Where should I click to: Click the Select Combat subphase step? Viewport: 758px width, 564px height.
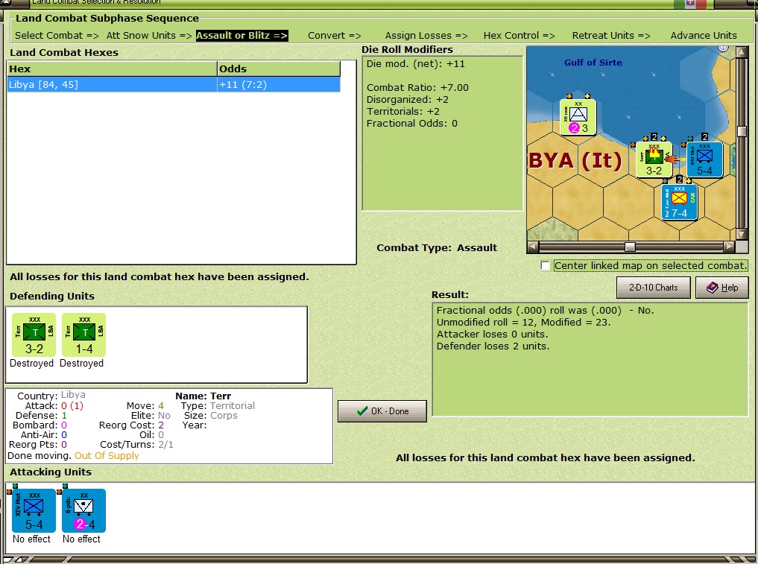tap(57, 35)
